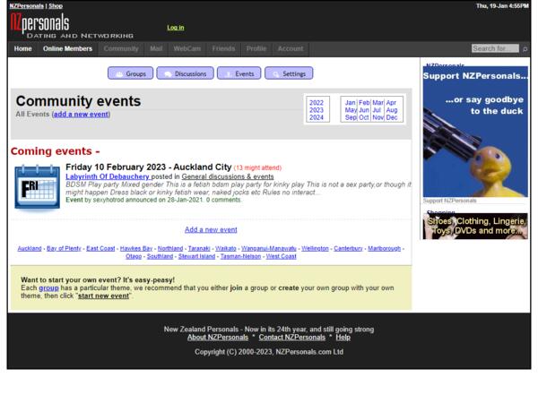This screenshot has height=403, width=538.
Task: Open the Groups button
Action: [130, 73]
